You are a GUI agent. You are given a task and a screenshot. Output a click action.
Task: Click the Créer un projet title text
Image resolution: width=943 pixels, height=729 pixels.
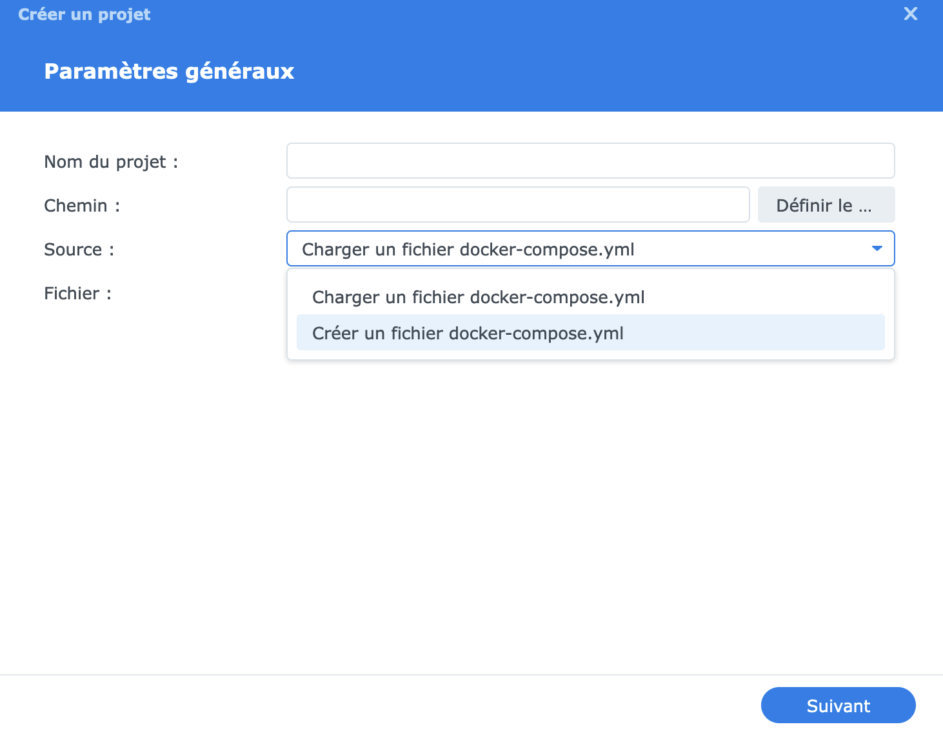[84, 14]
